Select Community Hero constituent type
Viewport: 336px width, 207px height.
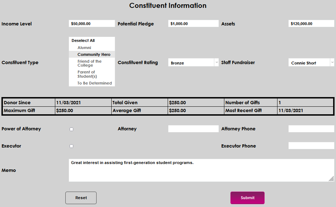94,54
